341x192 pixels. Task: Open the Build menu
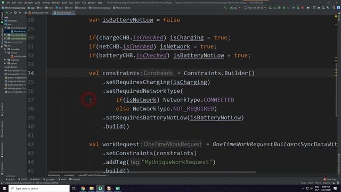64,3
